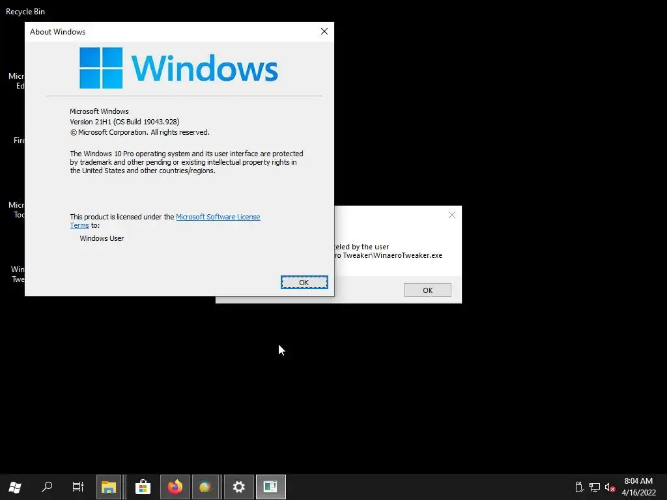Open the network tray icon
The image size is (667, 500).
pos(595,487)
